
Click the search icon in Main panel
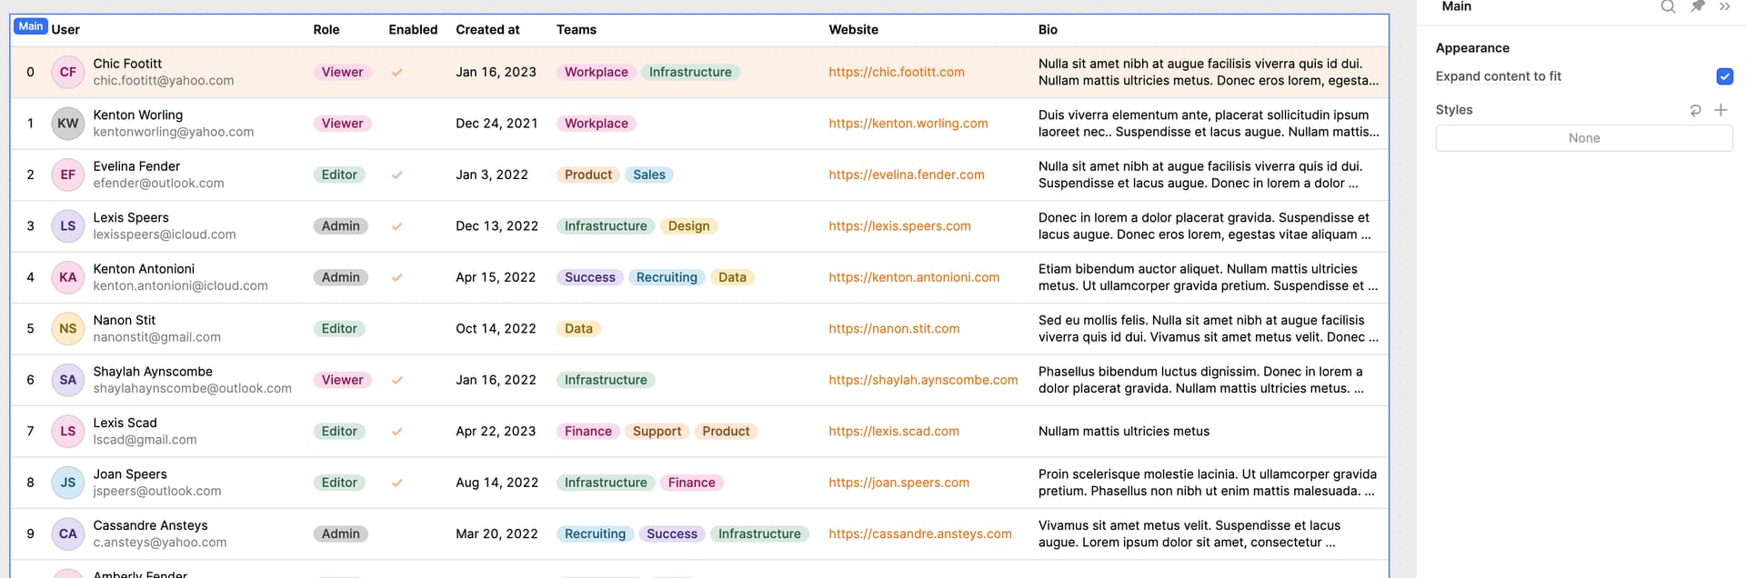tap(1668, 7)
